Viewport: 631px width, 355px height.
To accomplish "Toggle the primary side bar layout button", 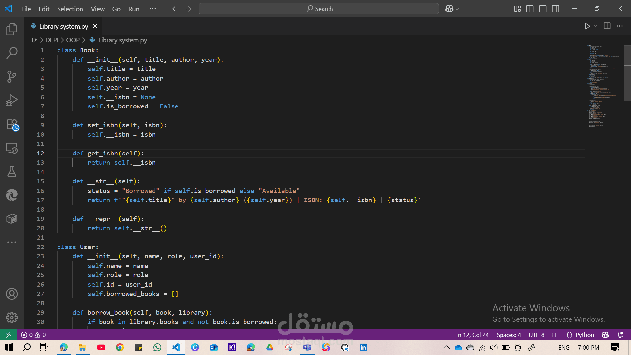I will tap(530, 9).
